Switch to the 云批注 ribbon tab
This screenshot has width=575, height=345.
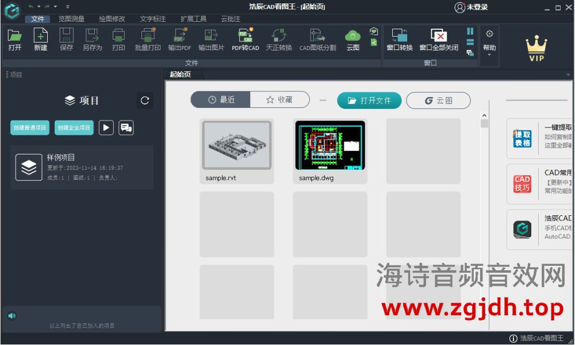tap(231, 19)
